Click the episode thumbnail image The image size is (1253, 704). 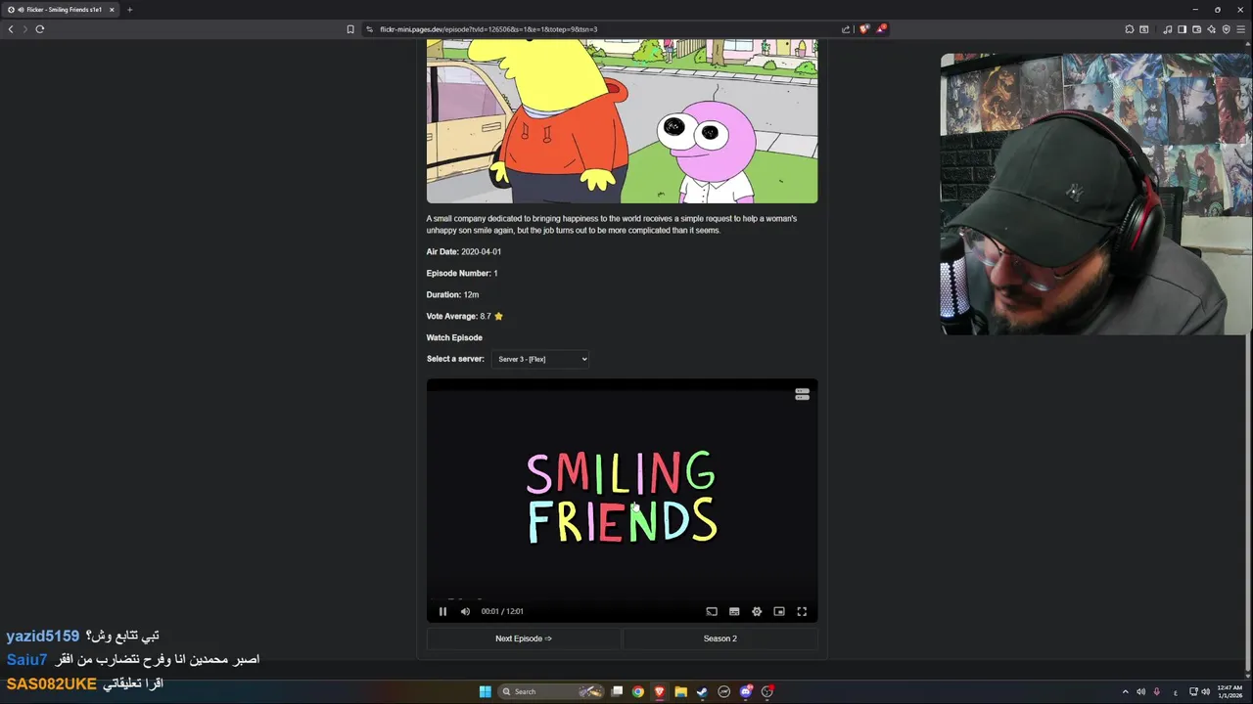pyautogui.click(x=622, y=121)
